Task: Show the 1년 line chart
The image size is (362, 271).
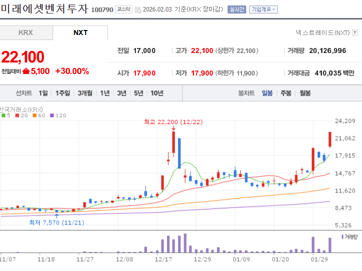Action: (105, 93)
